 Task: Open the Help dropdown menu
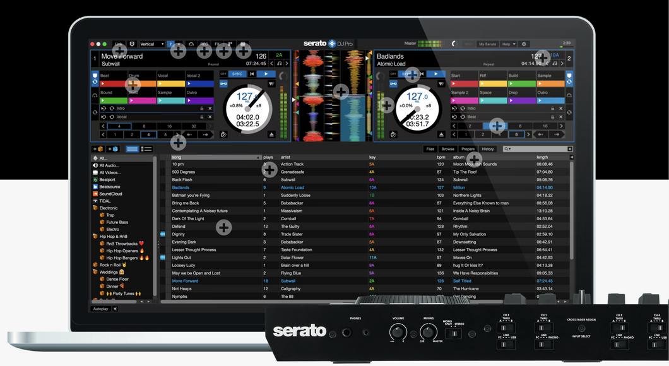[509, 44]
